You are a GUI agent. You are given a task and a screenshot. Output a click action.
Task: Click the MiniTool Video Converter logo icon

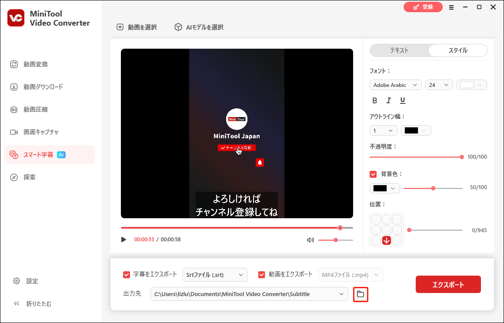(x=16, y=18)
